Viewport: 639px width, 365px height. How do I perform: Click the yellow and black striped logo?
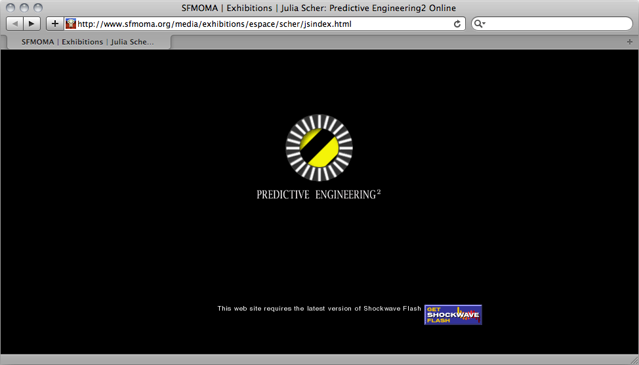319,147
